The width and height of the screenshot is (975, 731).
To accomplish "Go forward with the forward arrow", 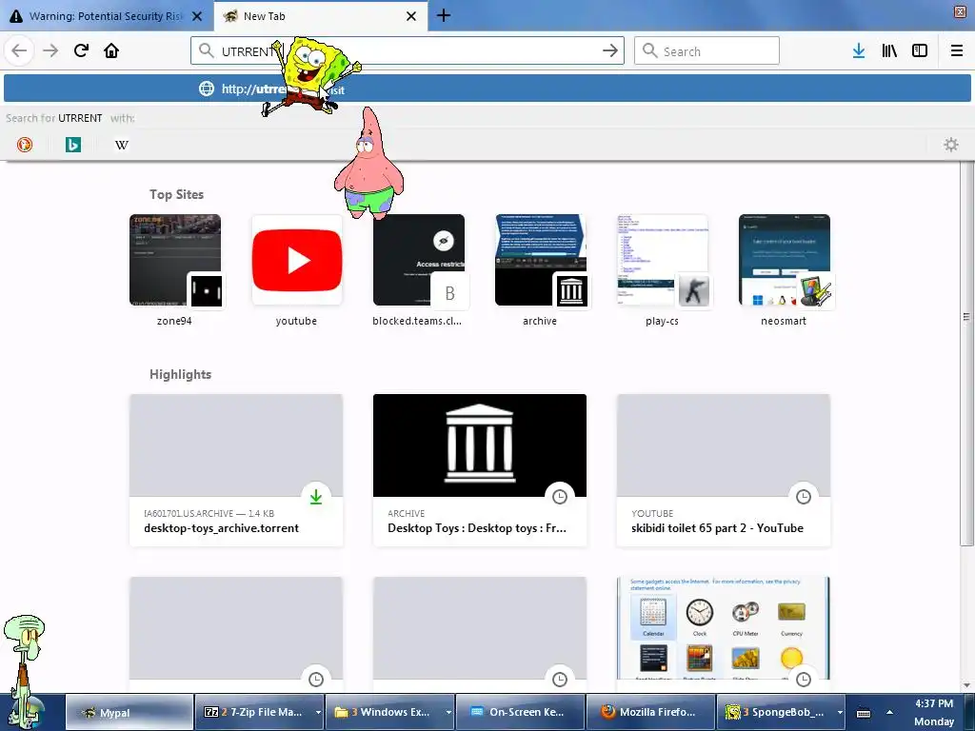I will coord(50,50).
